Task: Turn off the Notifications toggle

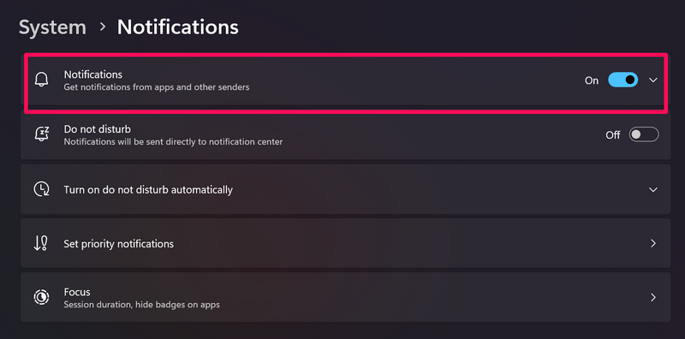Action: pos(623,80)
